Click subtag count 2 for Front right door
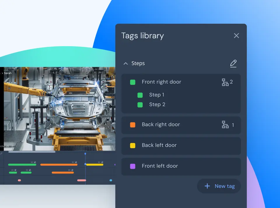 [231, 82]
